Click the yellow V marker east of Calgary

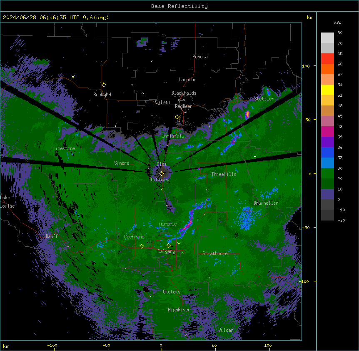[x=179, y=243]
